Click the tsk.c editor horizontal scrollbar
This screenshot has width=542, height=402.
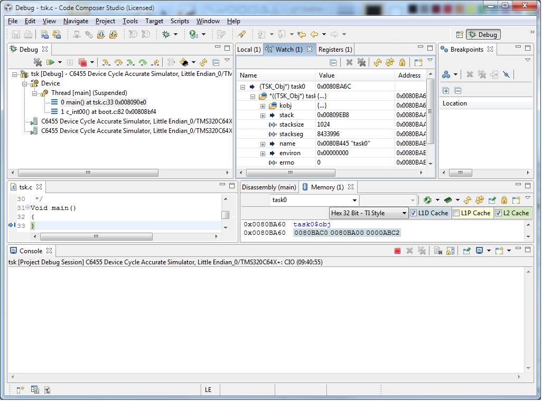click(x=96, y=236)
